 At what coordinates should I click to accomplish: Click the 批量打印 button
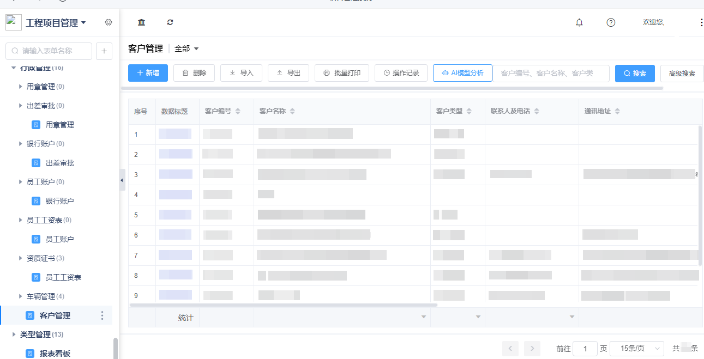point(342,73)
